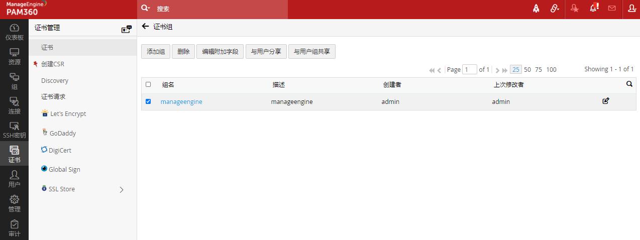Show 75 rows per page
Viewport: 640px width, 240px height.
539,69
